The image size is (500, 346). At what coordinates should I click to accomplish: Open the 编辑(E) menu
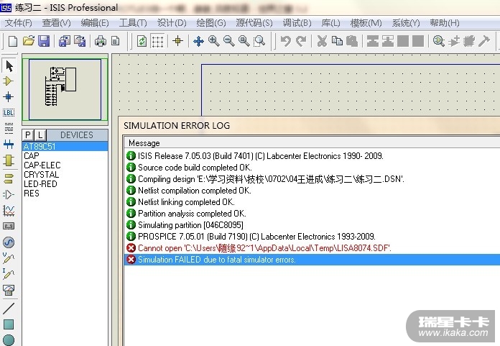point(95,23)
